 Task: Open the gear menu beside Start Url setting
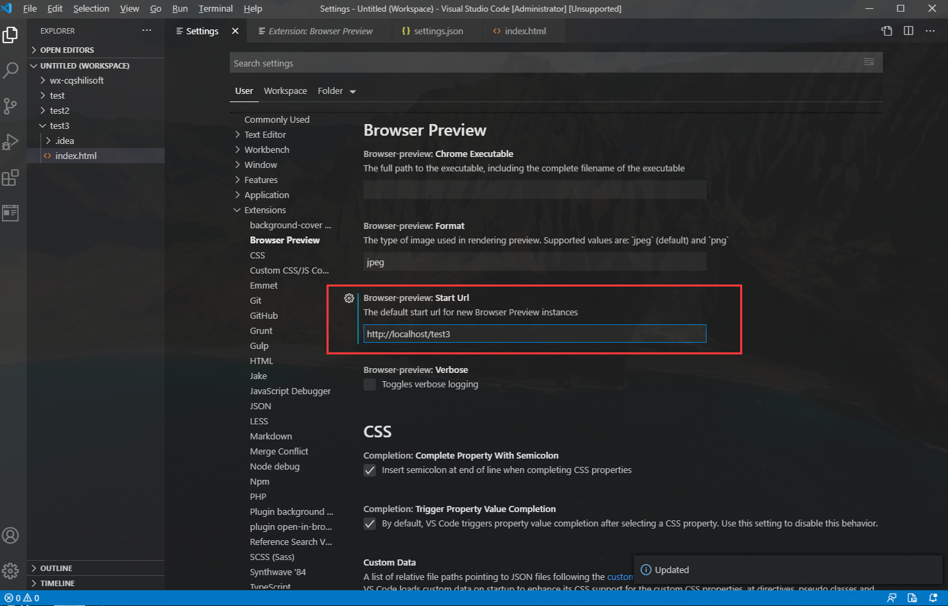coord(348,298)
